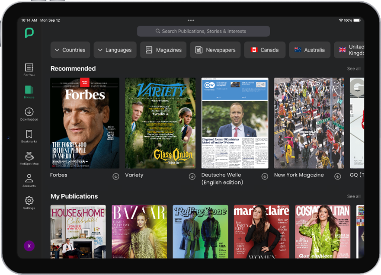Open the Accounts sidebar icon
This screenshot has width=381, height=275.
[29, 178]
